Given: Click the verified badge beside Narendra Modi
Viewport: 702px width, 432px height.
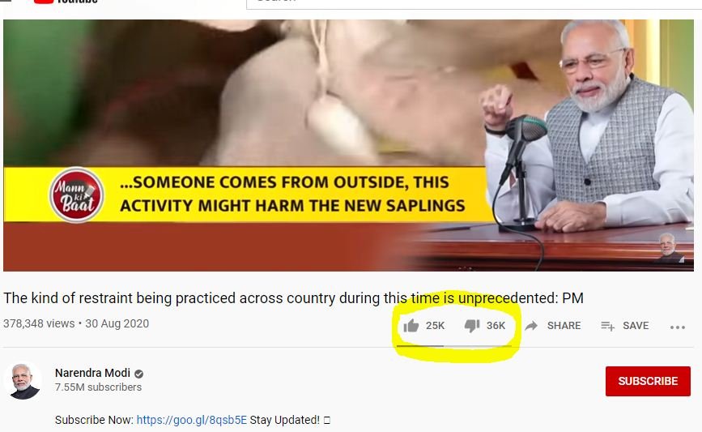Looking at the screenshot, I should coord(138,374).
